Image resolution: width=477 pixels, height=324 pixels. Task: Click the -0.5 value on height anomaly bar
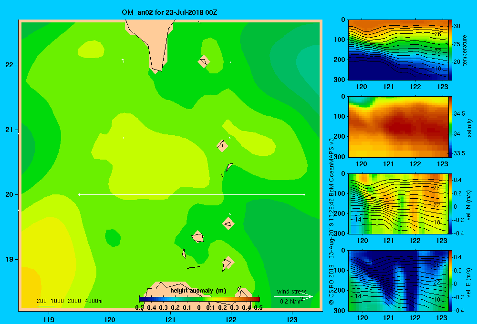[x=138, y=308]
